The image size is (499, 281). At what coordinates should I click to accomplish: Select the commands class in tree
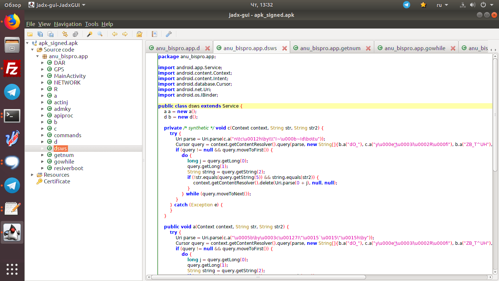click(x=68, y=135)
